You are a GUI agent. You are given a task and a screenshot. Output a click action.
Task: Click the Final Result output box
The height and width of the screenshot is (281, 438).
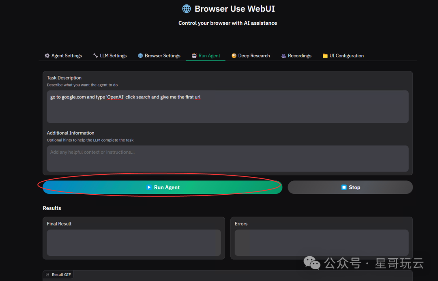click(134, 243)
